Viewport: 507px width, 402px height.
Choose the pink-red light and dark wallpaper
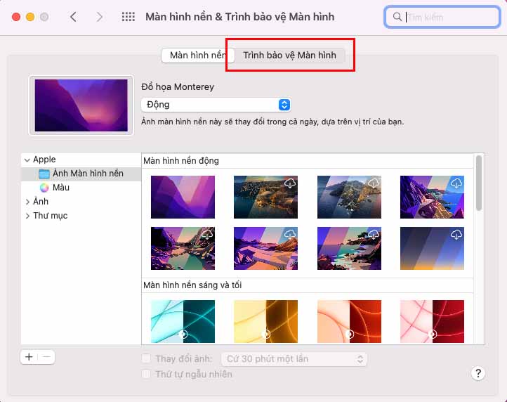(x=432, y=321)
